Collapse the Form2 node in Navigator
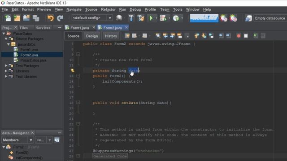This screenshot has height=161, width=287. [4, 147]
